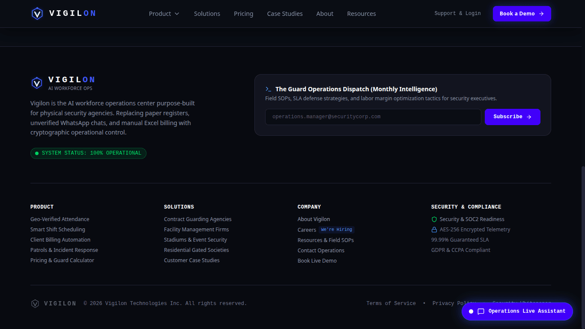Click Support & Login link

[457, 14]
